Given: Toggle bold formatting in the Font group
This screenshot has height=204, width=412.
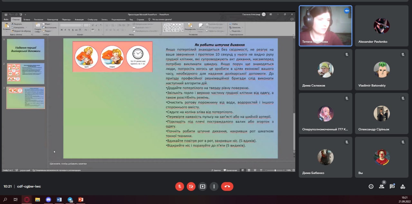Looking at the screenshot, I should pyautogui.click(x=61, y=30).
